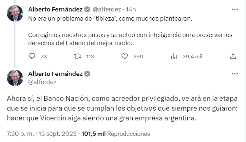Click Alberto Fernández name in first tweet
Viewport: 246px width, 142px height.
(x=55, y=9)
